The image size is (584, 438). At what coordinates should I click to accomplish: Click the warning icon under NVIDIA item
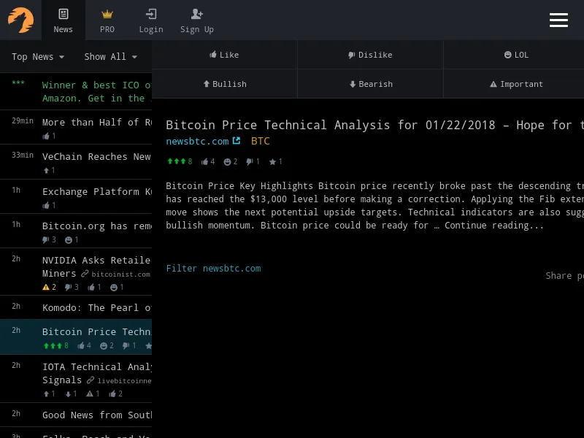(46, 287)
